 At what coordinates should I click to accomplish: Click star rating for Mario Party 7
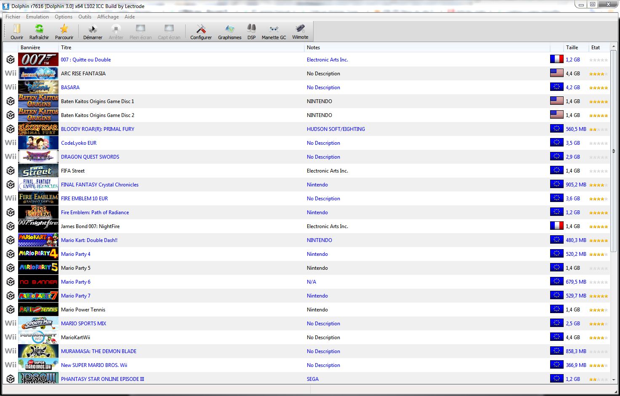[599, 296]
